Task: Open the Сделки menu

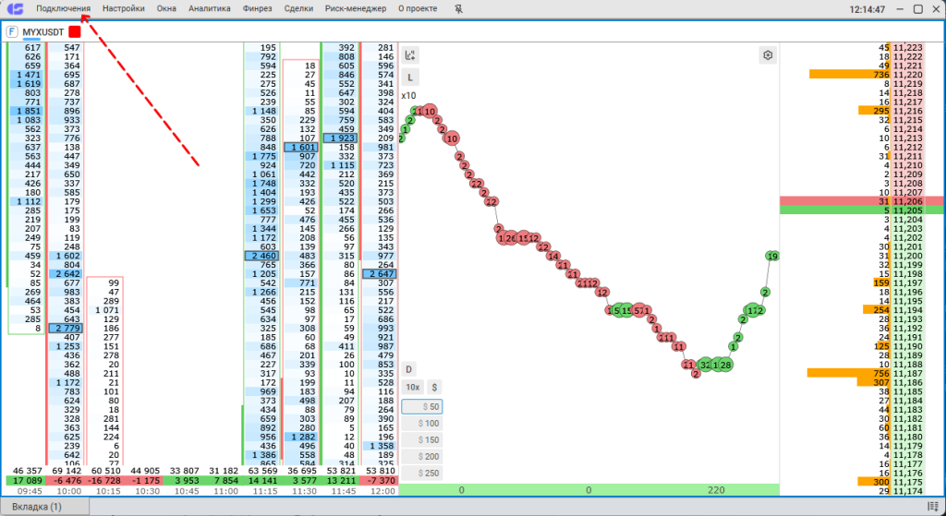Action: [x=298, y=9]
